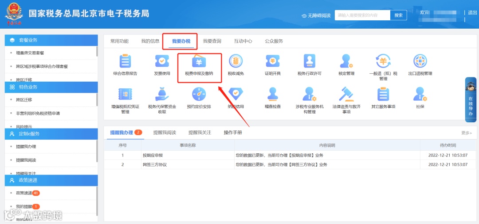Click the 待办时间 column header
Screen dimensions: 479x224
click(x=448, y=145)
